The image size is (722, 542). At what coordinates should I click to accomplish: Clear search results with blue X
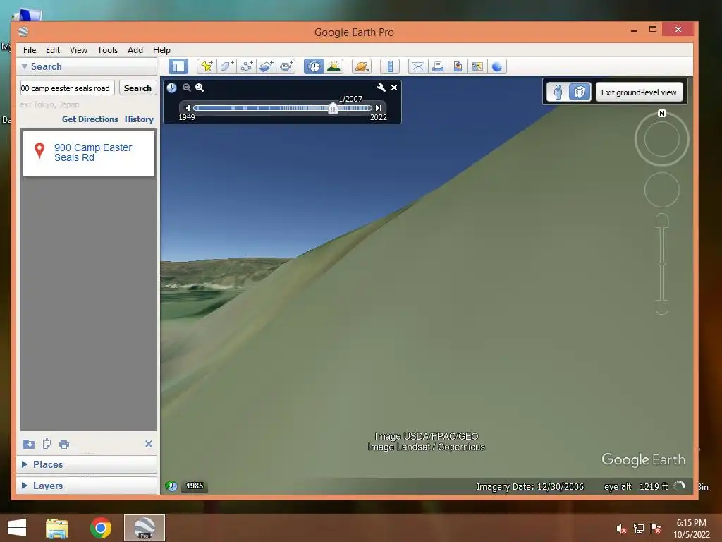point(149,444)
